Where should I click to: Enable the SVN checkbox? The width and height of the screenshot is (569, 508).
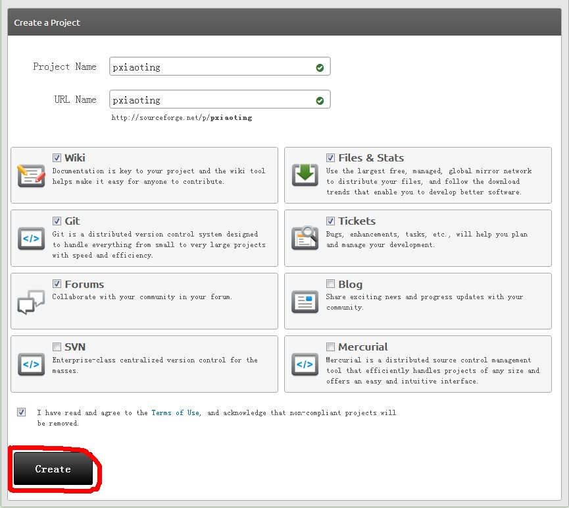click(57, 347)
